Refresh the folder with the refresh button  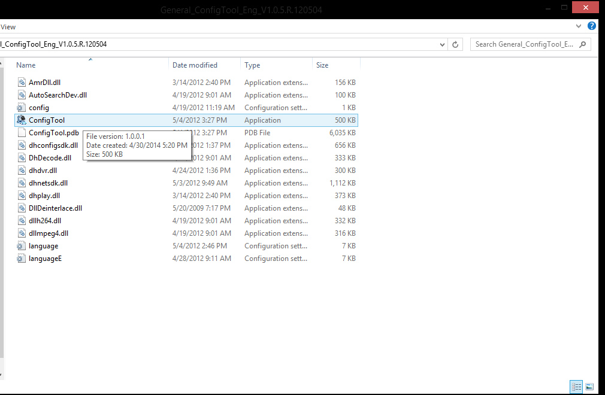[455, 44]
